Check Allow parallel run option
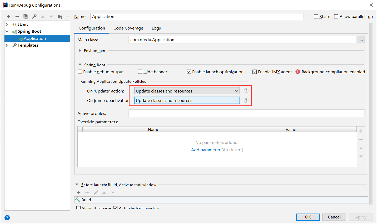The height and width of the screenshot is (224, 377). click(336, 16)
